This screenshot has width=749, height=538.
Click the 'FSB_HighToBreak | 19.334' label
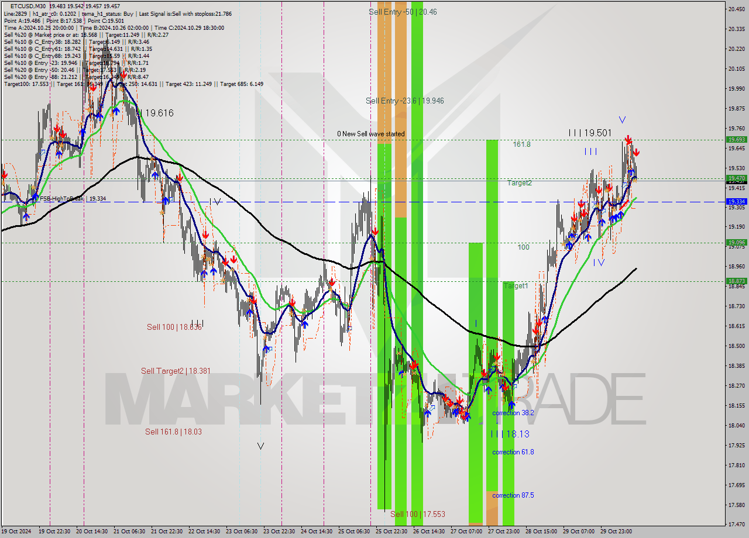(x=72, y=199)
